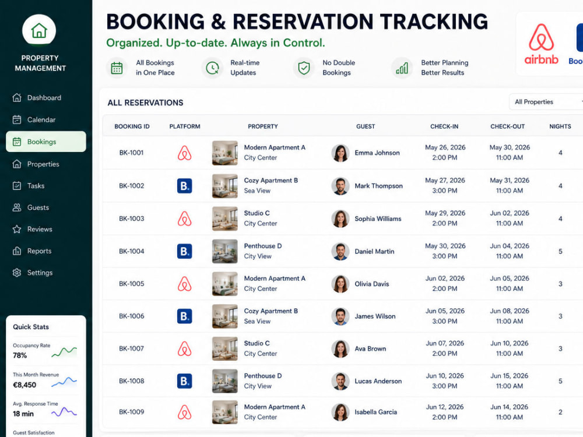Screen dimensions: 583x437
Task: Sort by the CHECK-IN column header
Action: (x=444, y=126)
